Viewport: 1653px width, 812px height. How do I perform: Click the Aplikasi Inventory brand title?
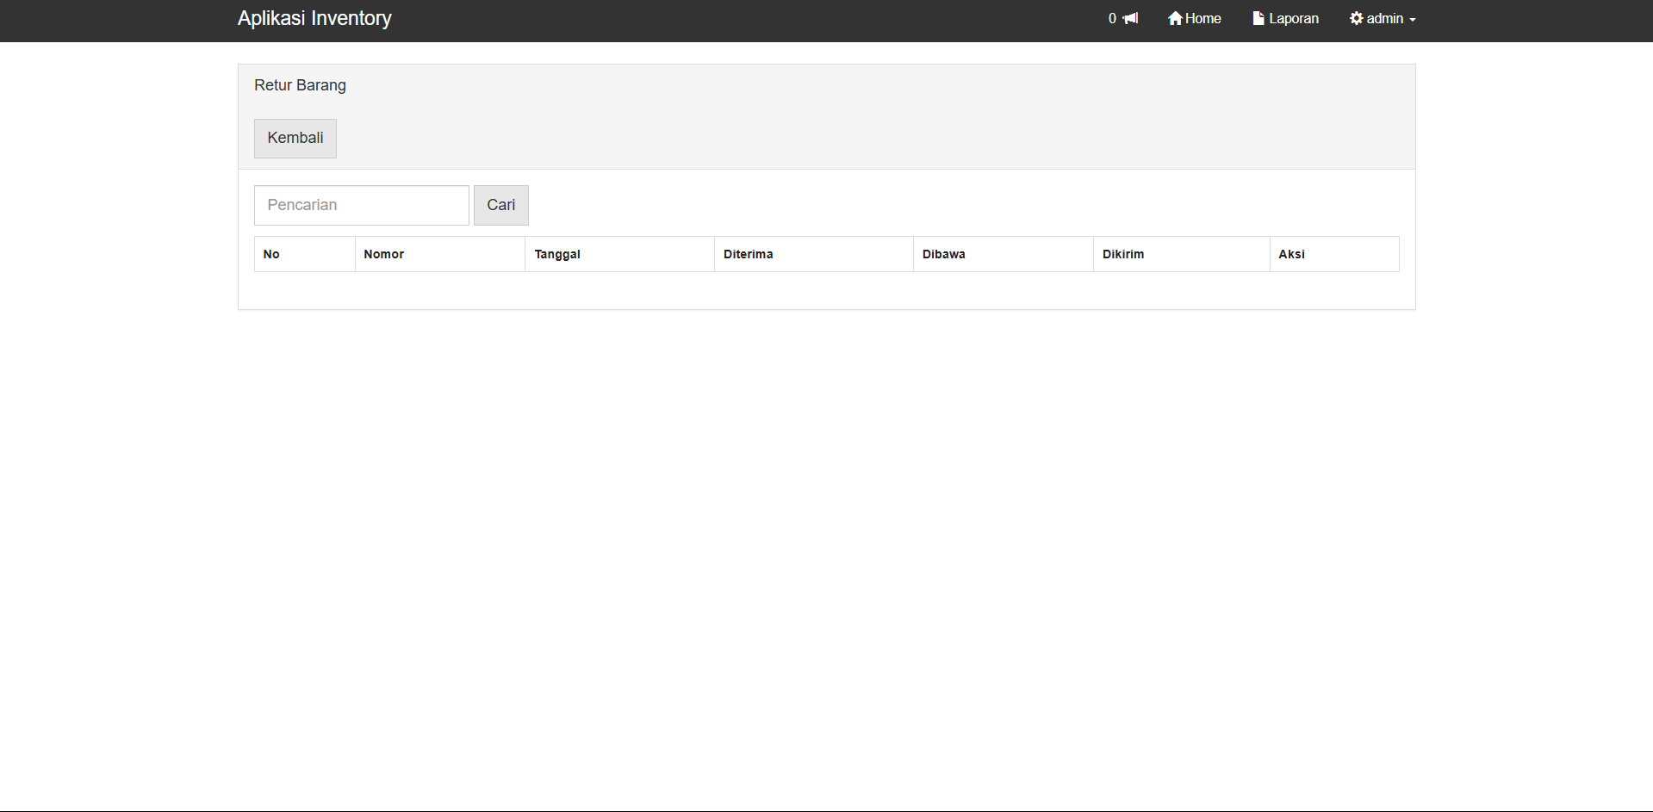tap(314, 18)
